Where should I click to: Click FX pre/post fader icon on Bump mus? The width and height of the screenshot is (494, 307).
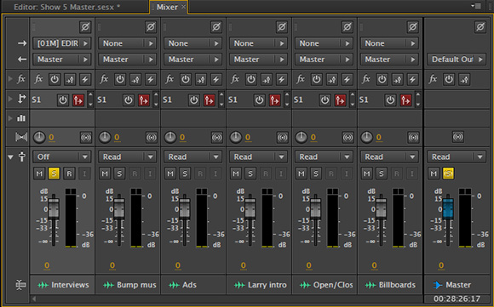click(135, 79)
